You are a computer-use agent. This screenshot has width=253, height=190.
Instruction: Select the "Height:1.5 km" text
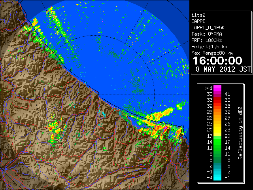209,47
